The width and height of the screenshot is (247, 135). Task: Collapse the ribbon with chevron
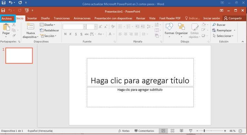243,42
